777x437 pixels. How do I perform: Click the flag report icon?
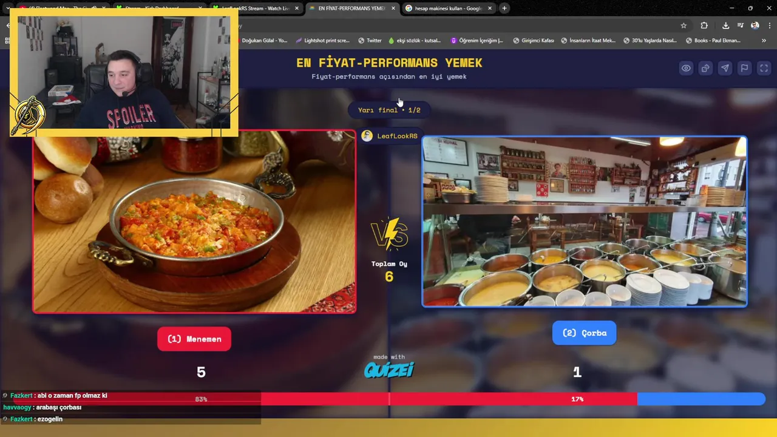coord(744,68)
